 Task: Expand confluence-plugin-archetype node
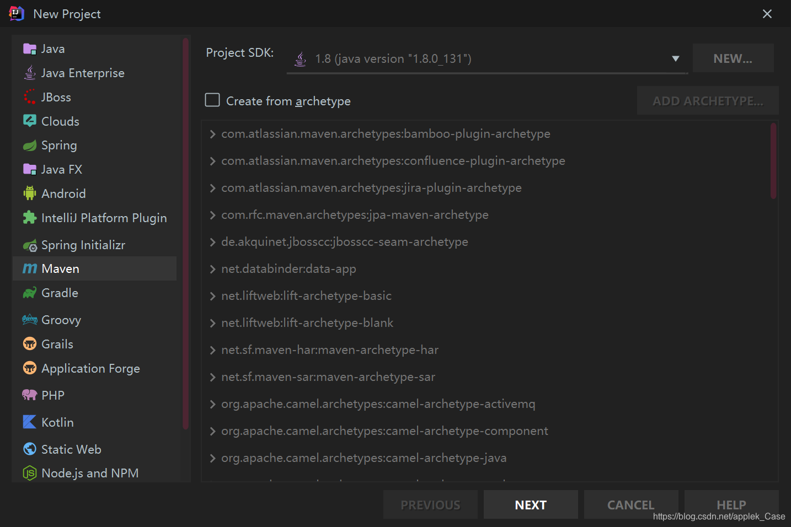tap(212, 161)
